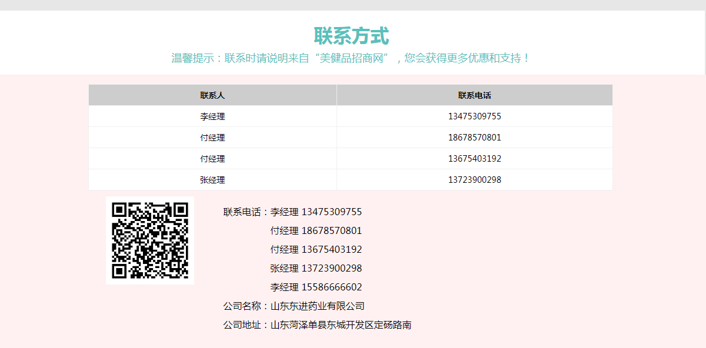Select table cell with phone 18678570801
The height and width of the screenshot is (348, 706).
point(475,138)
